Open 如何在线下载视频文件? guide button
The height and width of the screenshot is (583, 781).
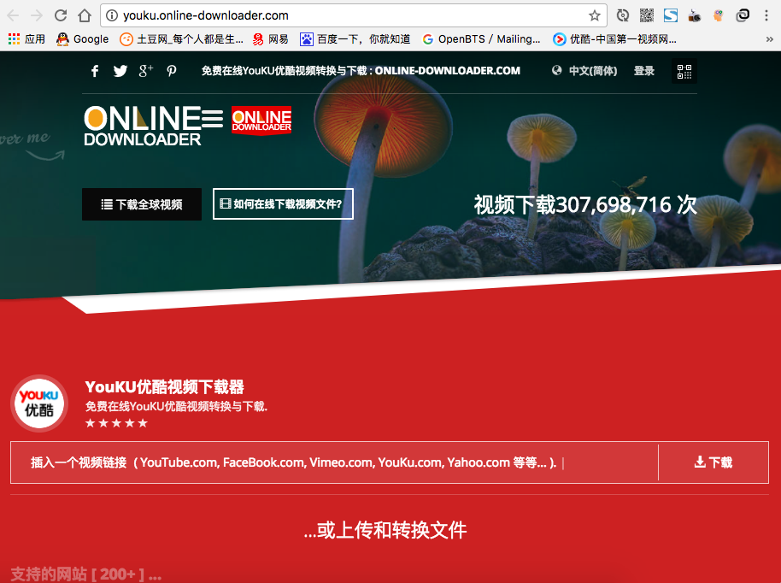pyautogui.click(x=283, y=204)
